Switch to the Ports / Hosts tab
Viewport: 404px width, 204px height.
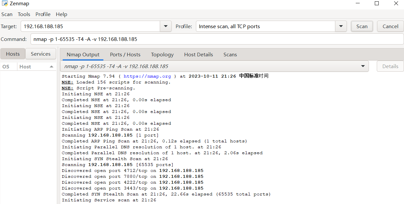pos(125,54)
